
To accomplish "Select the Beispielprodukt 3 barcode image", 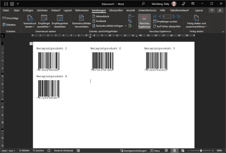I will click(157, 61).
